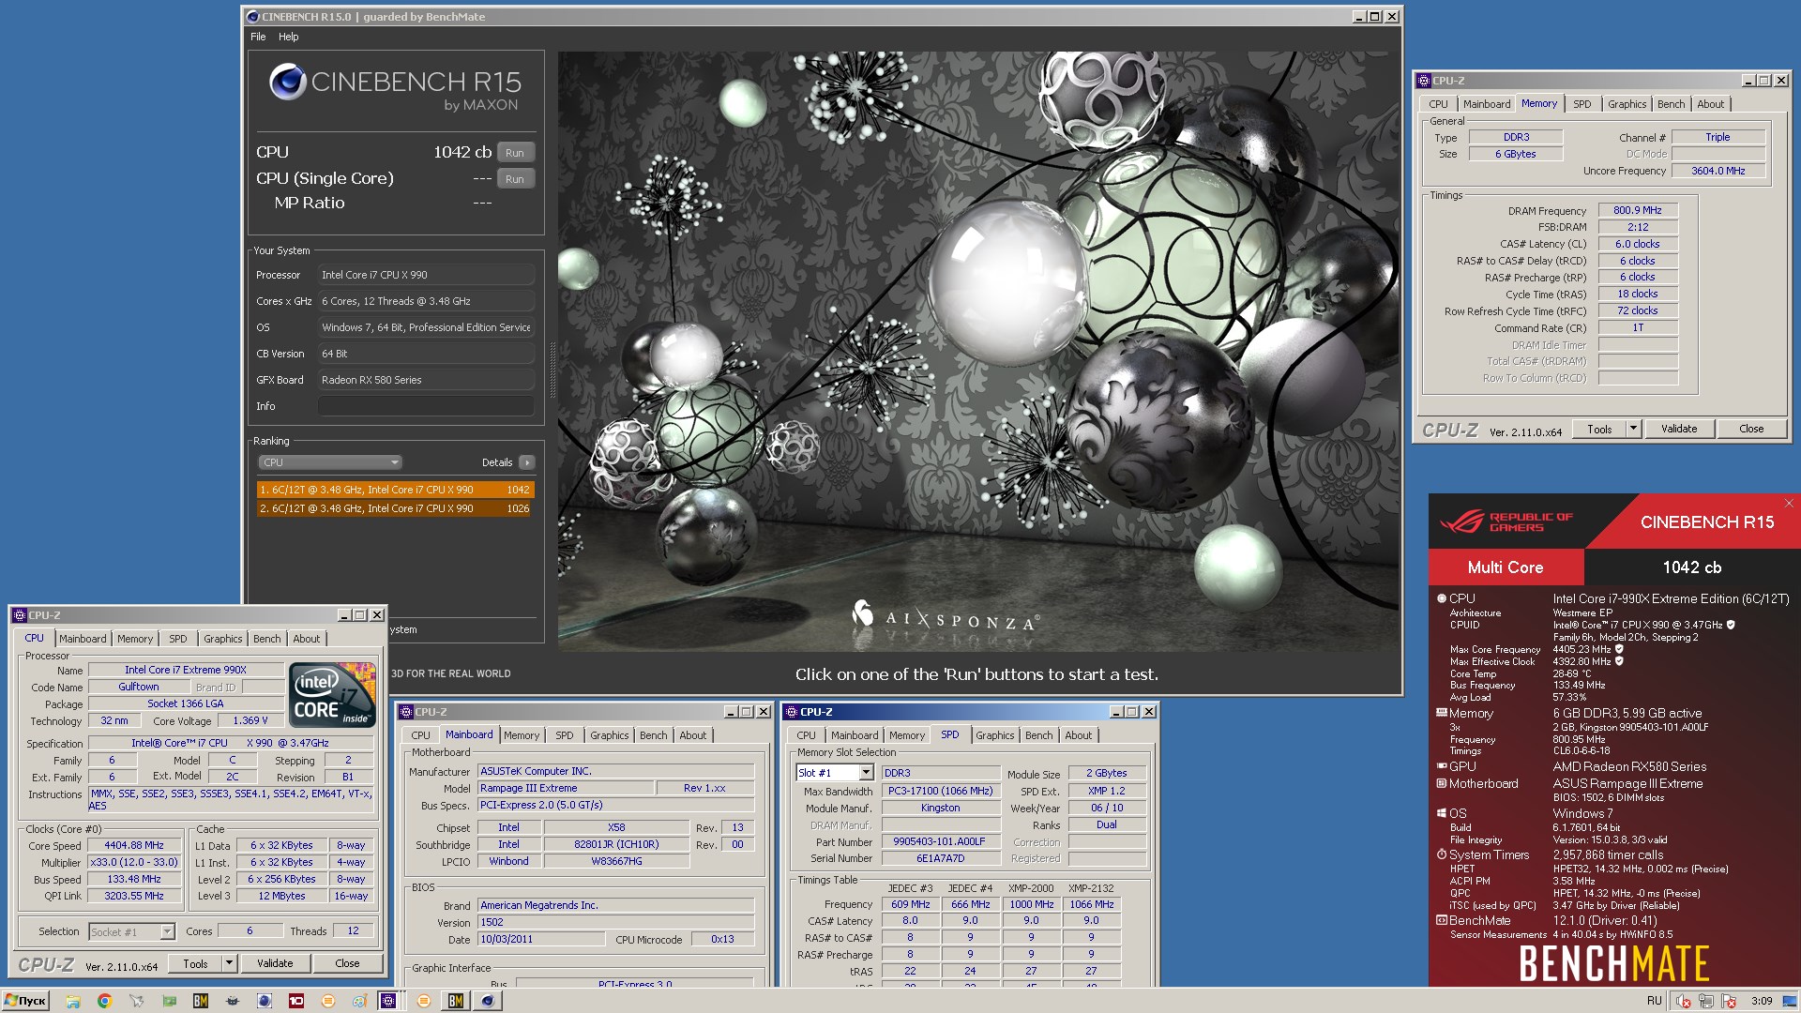Click the BIOS date field 10/03/2011
The image size is (1801, 1013).
(x=541, y=939)
